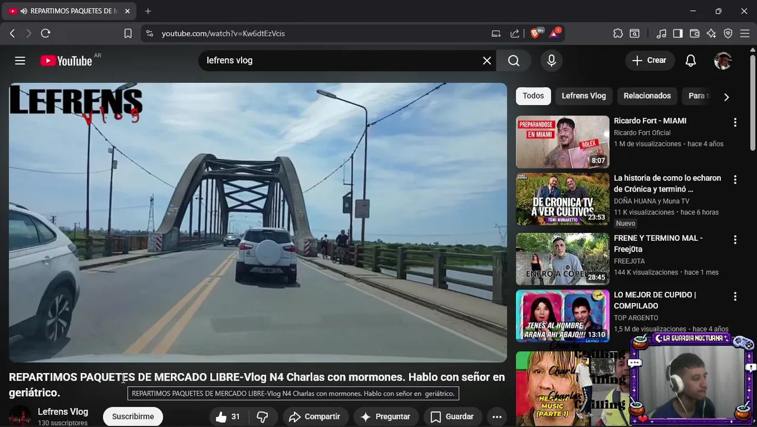Open the browser main menu
This screenshot has height=427, width=757.
tap(745, 34)
